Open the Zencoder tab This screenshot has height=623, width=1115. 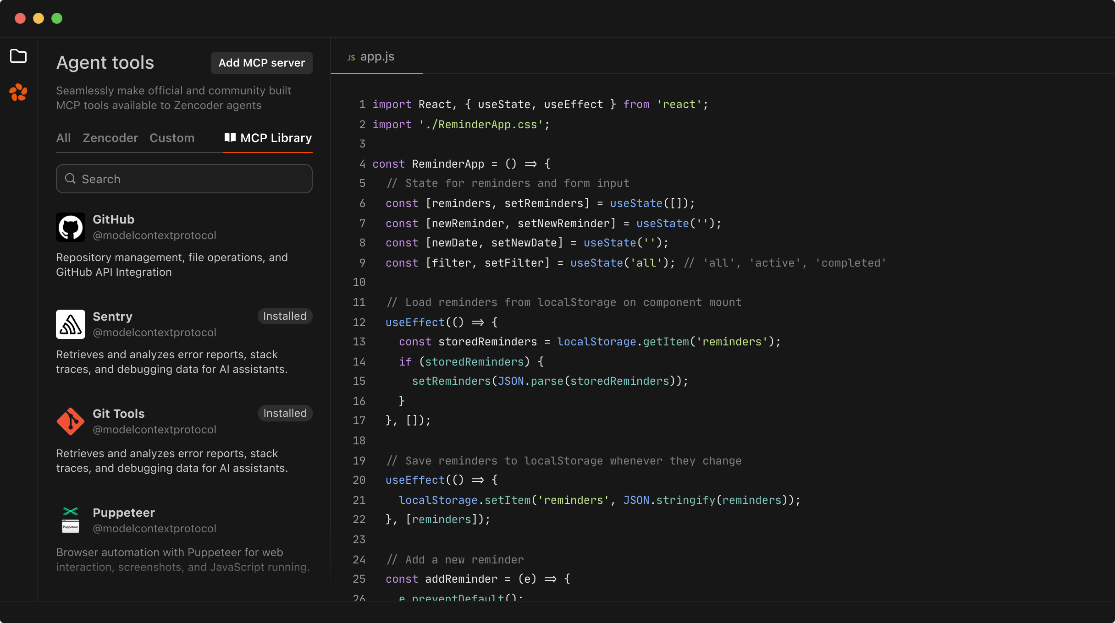click(110, 138)
